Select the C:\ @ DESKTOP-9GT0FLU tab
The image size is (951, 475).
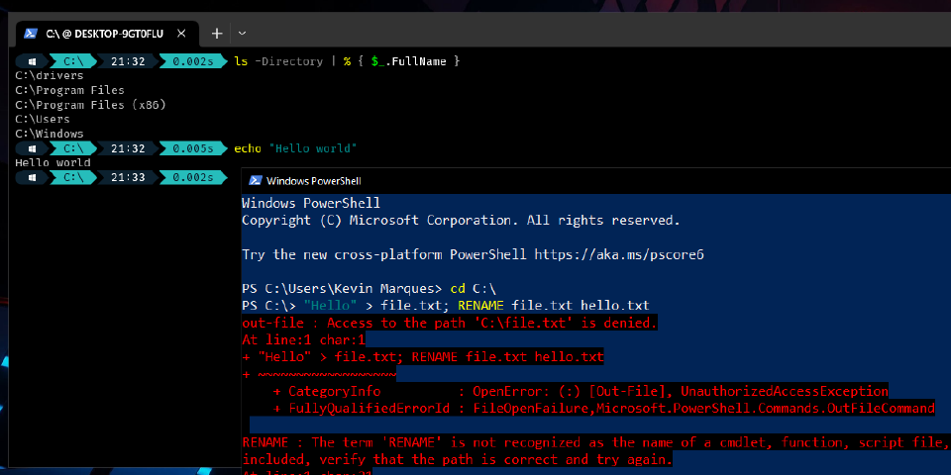pos(108,34)
